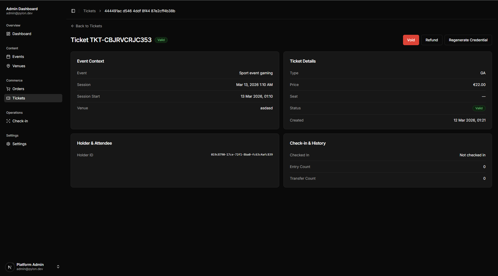Select the Holder ID value
Viewport: 498px width, 276px height.
pyautogui.click(x=242, y=154)
